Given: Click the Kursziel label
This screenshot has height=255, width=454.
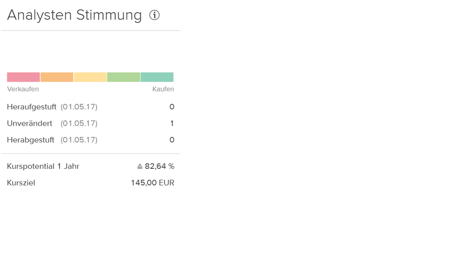Looking at the screenshot, I should coord(21,183).
